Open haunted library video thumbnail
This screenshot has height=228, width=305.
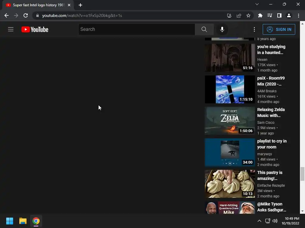coord(230,58)
